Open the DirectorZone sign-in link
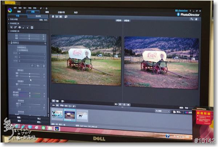 tap(181, 11)
